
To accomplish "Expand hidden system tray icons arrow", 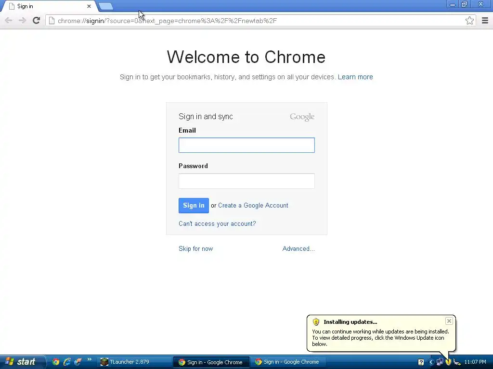I will click(431, 362).
